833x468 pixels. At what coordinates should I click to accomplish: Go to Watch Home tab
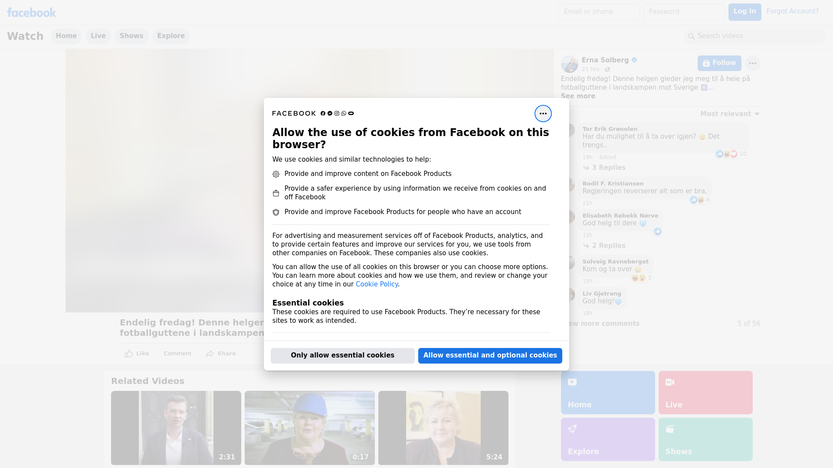pyautogui.click(x=66, y=36)
